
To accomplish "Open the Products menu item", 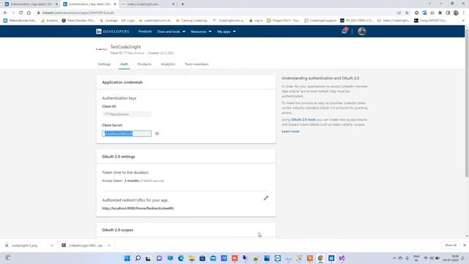I will tap(145, 32).
